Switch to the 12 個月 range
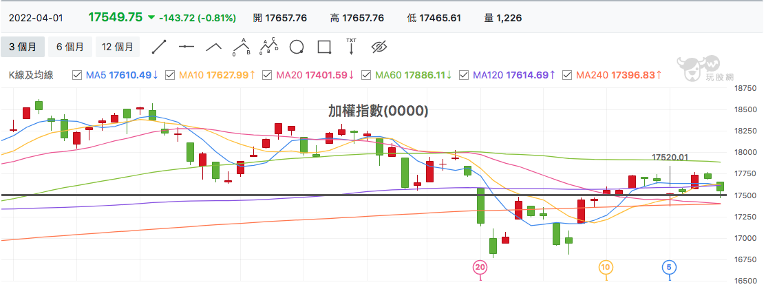 [x=117, y=47]
